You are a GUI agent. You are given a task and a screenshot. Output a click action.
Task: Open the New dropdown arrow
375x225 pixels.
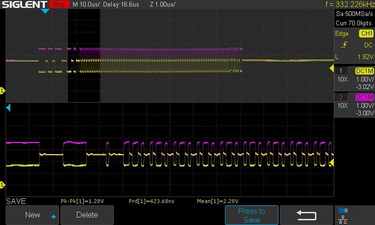(x=53, y=217)
